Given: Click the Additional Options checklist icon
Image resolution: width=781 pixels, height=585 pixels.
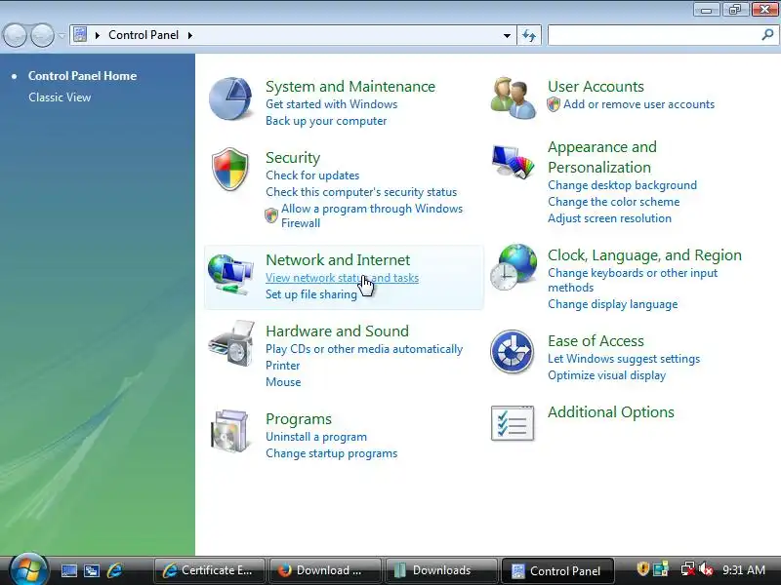Looking at the screenshot, I should [x=513, y=423].
